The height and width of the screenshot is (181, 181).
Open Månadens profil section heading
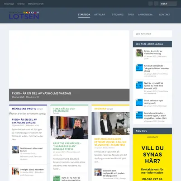(x=24, y=109)
